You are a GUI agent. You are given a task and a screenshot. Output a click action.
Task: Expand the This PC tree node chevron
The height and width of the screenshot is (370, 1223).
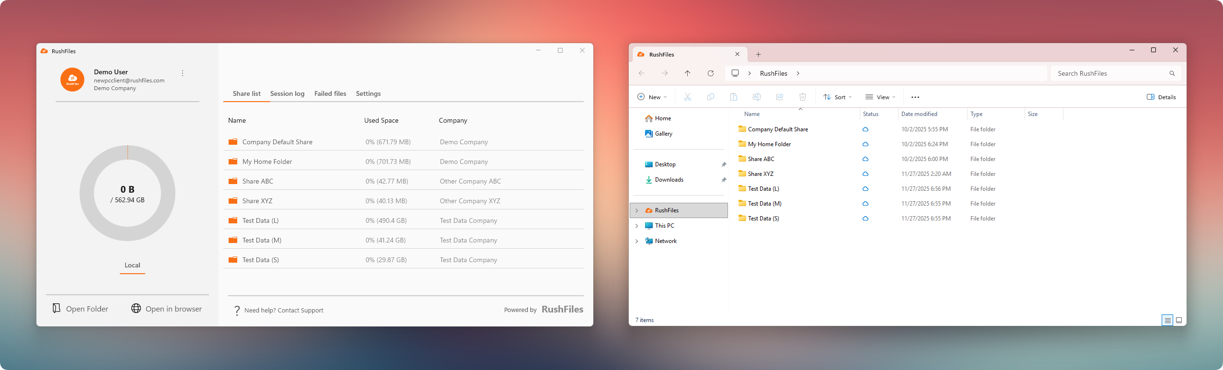637,226
